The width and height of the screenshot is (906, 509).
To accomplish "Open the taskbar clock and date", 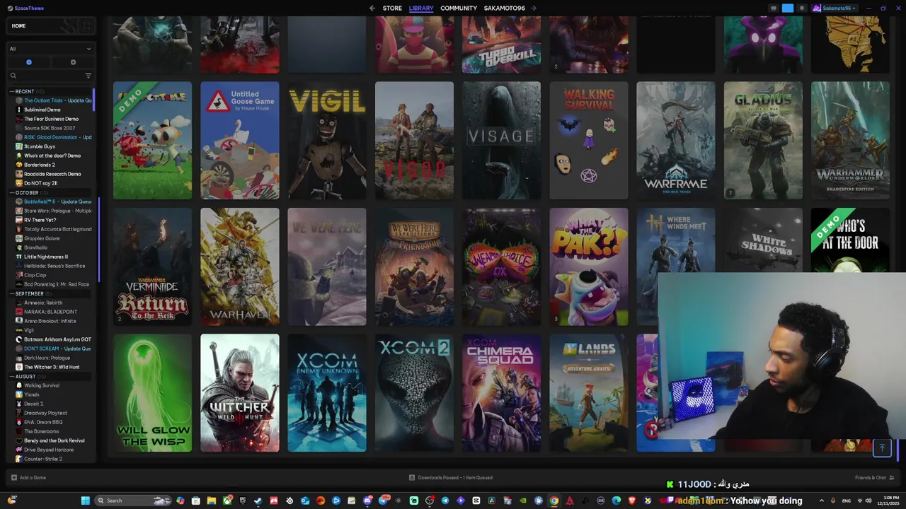I will pyautogui.click(x=888, y=501).
